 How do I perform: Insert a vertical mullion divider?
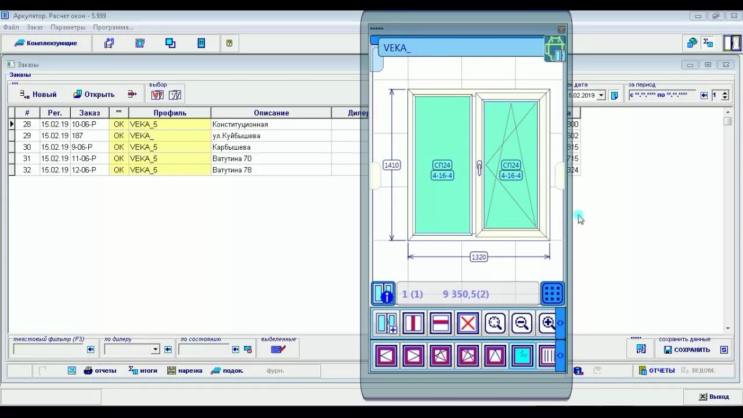413,323
